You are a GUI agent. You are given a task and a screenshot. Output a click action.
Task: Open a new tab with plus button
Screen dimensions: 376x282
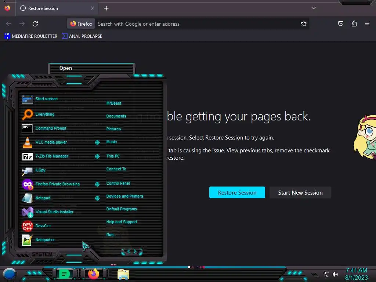coord(106,8)
